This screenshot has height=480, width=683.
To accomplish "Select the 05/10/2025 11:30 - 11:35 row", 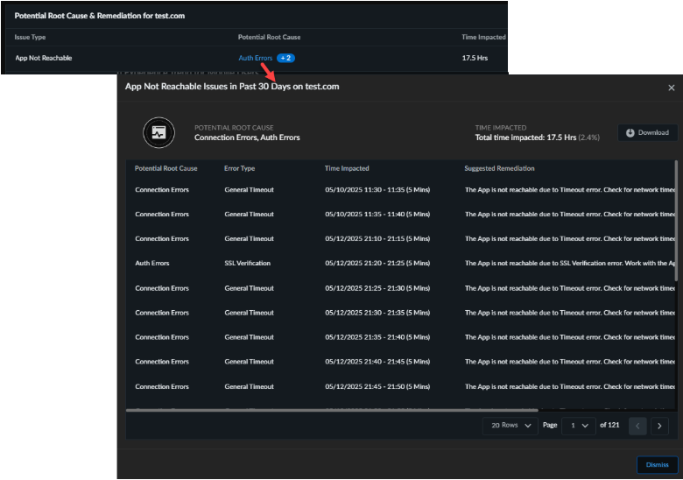I will click(377, 189).
